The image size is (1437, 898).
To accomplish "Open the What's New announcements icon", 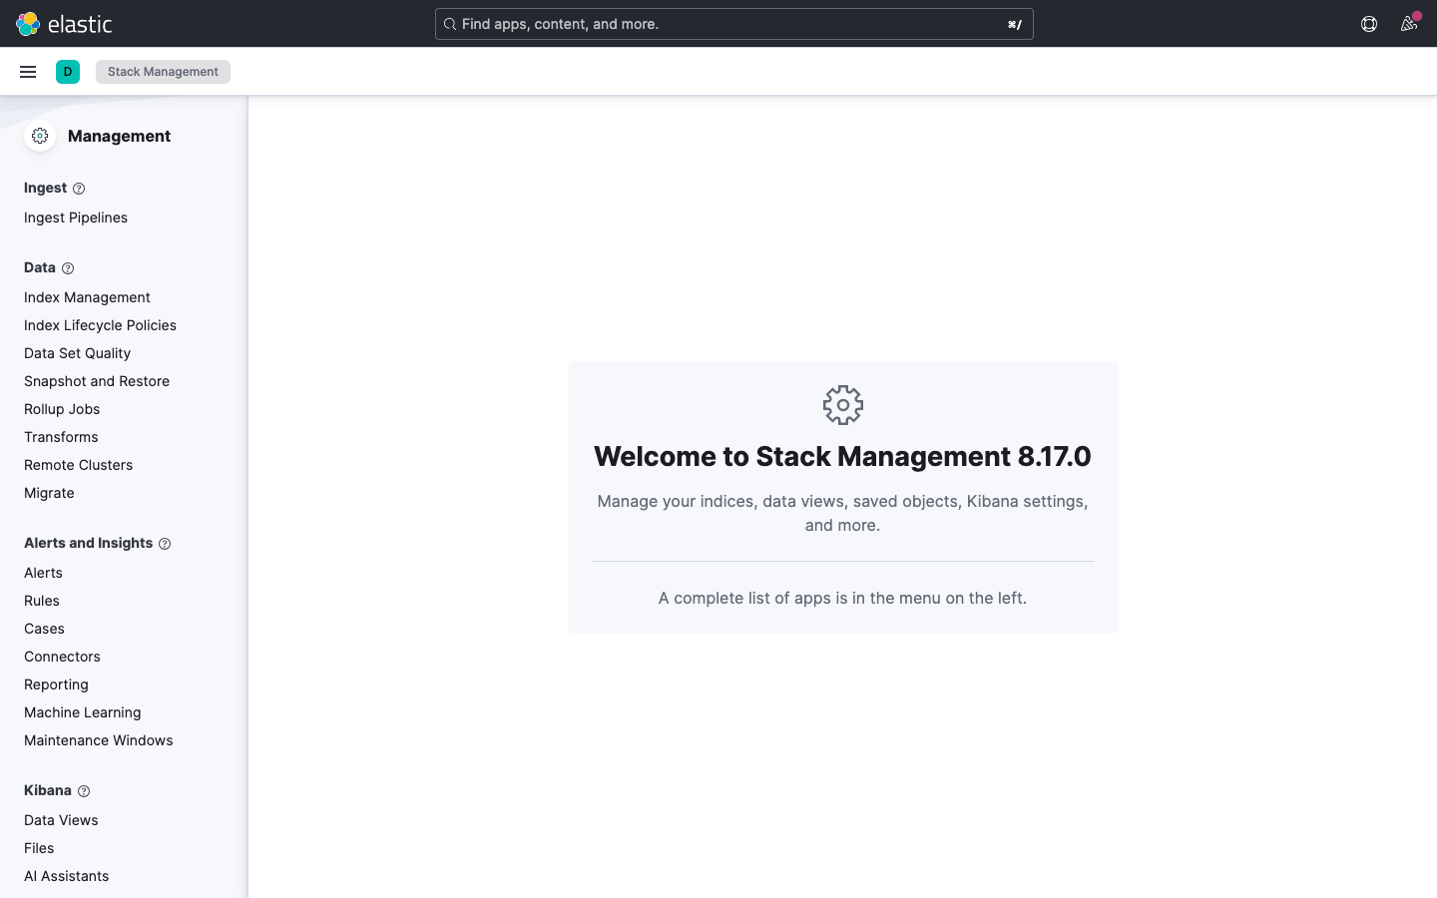I will (1409, 24).
